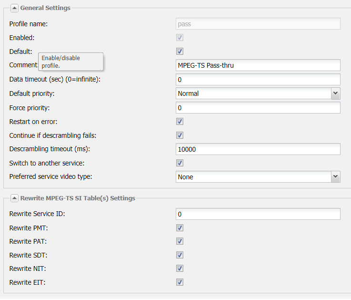351x300 pixels.
Task: Uncheck the Rewrite PMT option
Action: pyautogui.click(x=180, y=228)
